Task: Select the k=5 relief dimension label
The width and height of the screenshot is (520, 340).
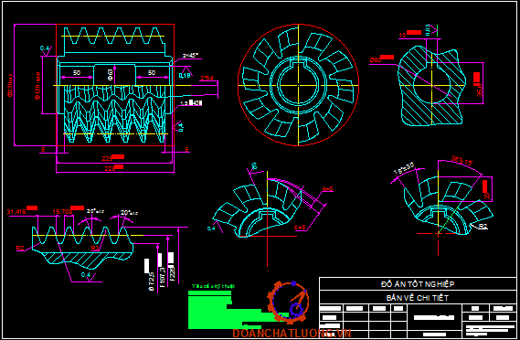Action: pyautogui.click(x=327, y=189)
